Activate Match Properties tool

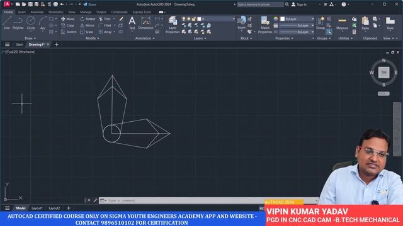[x=265, y=25]
